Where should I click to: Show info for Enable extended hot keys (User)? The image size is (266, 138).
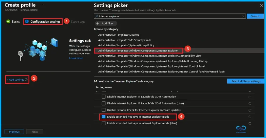(250, 124)
